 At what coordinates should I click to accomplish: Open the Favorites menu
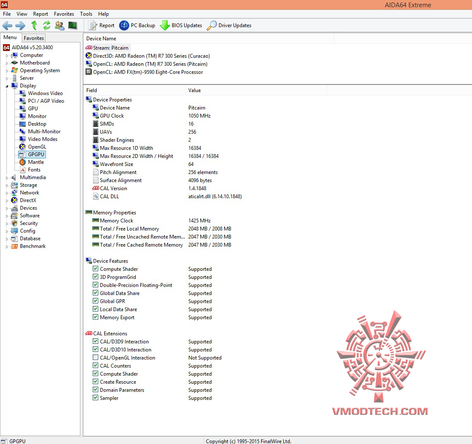click(x=64, y=14)
